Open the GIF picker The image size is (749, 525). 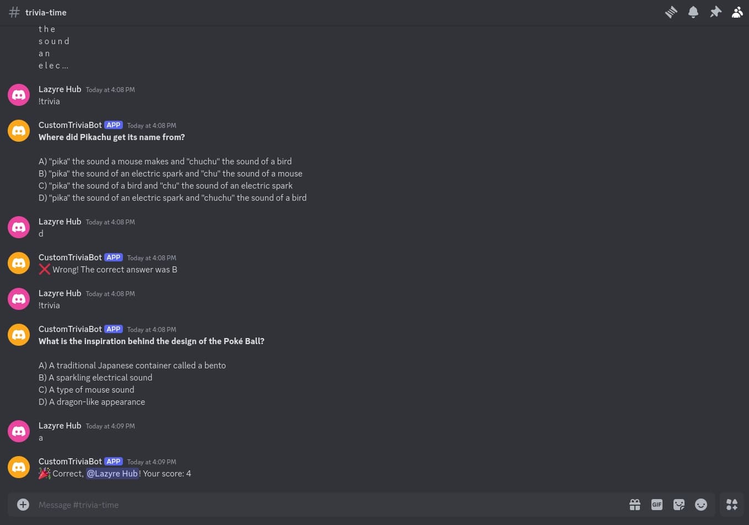coord(657,505)
